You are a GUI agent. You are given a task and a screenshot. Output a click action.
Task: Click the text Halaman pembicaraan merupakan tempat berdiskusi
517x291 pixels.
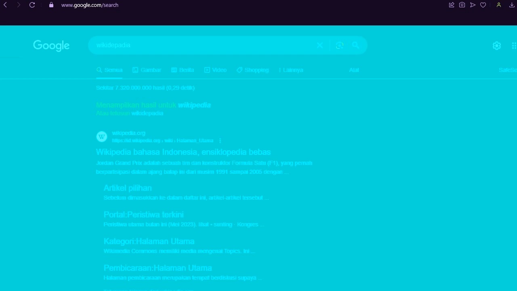(x=183, y=278)
